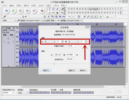The width and height of the screenshot is (129, 100).
Task: Open the Tracks menu
Action: pyautogui.click(x=34, y=6)
